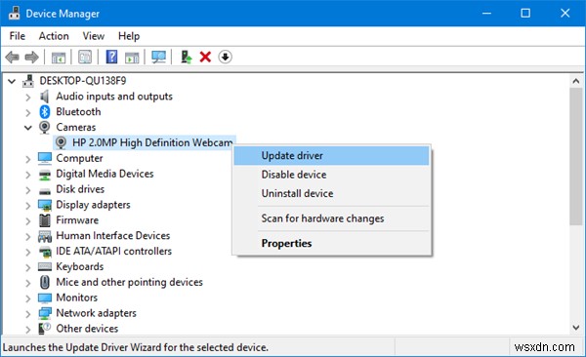Click the vertical scrollbar thumb
Screen dimensions: 586x357
(576, 157)
